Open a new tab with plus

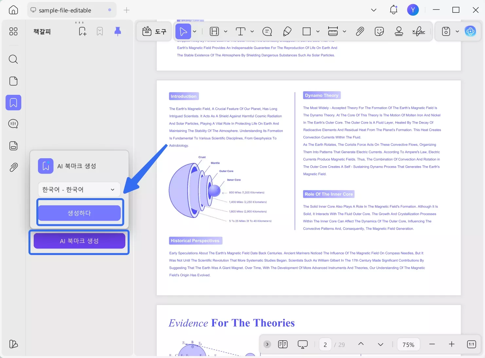click(127, 10)
